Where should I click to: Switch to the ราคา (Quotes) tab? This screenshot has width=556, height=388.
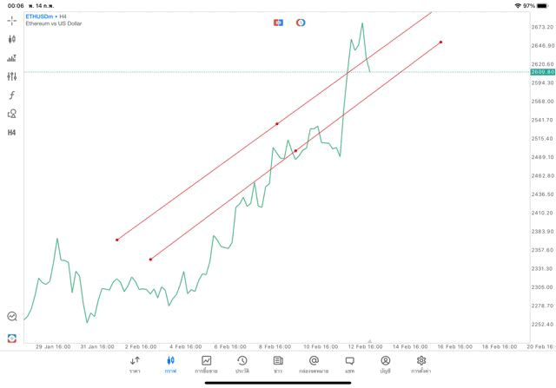click(135, 364)
